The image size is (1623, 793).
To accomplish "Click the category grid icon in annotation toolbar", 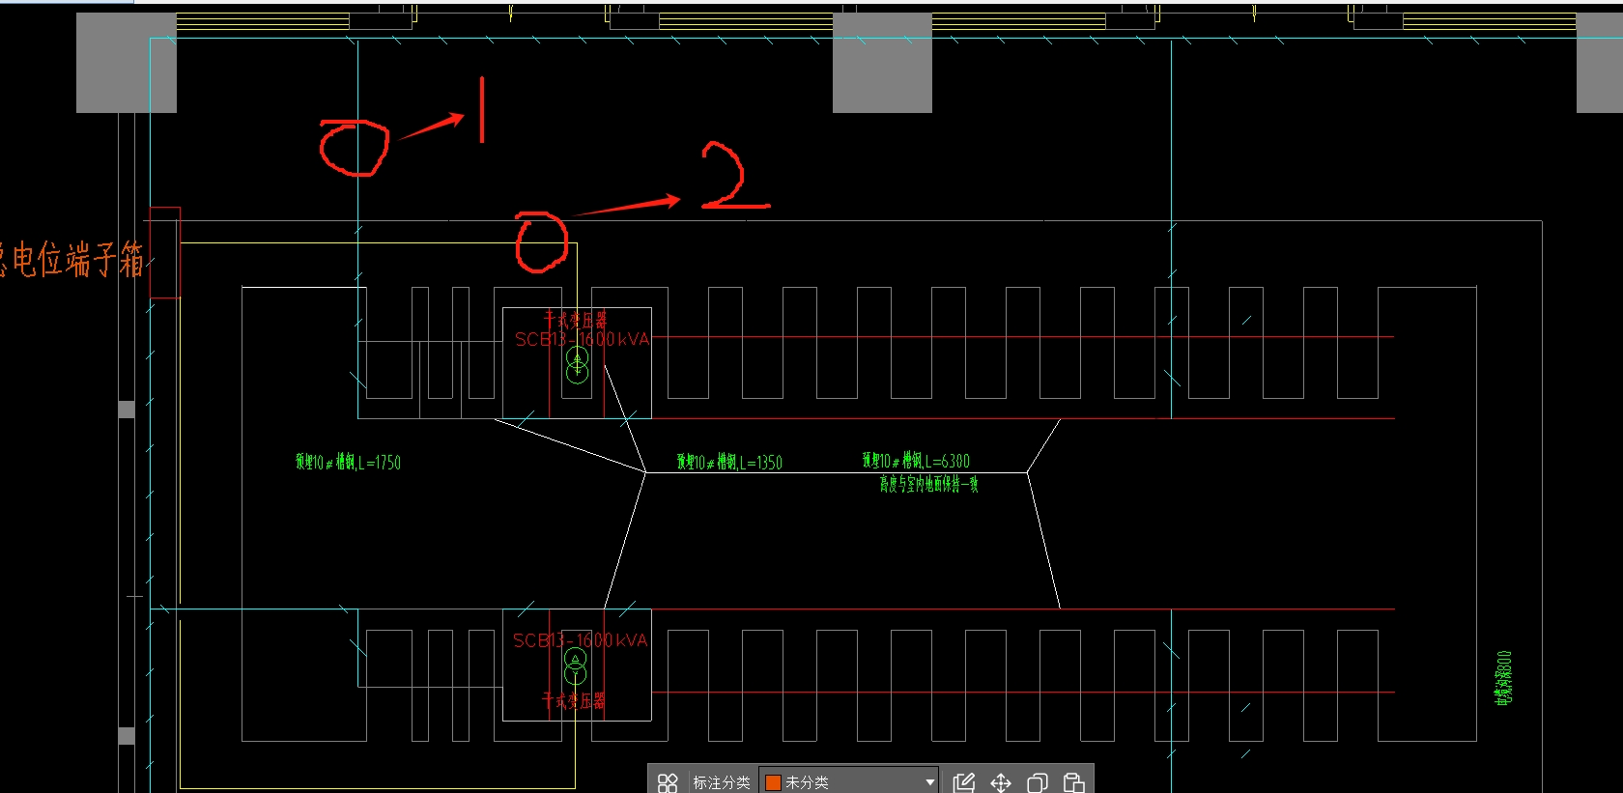I will [x=668, y=782].
